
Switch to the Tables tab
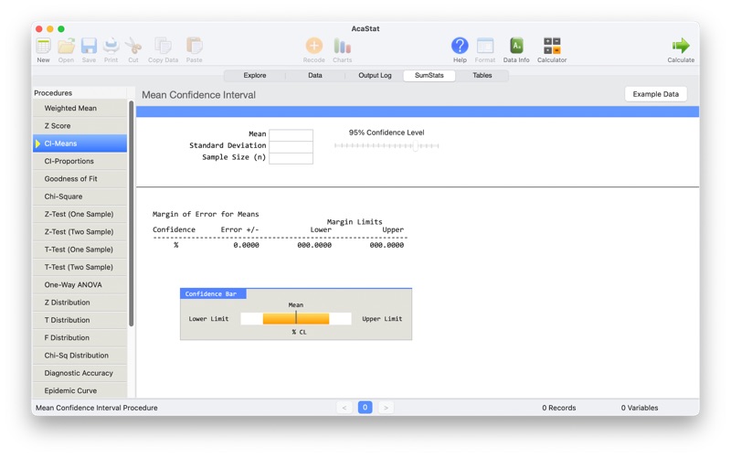coord(482,76)
